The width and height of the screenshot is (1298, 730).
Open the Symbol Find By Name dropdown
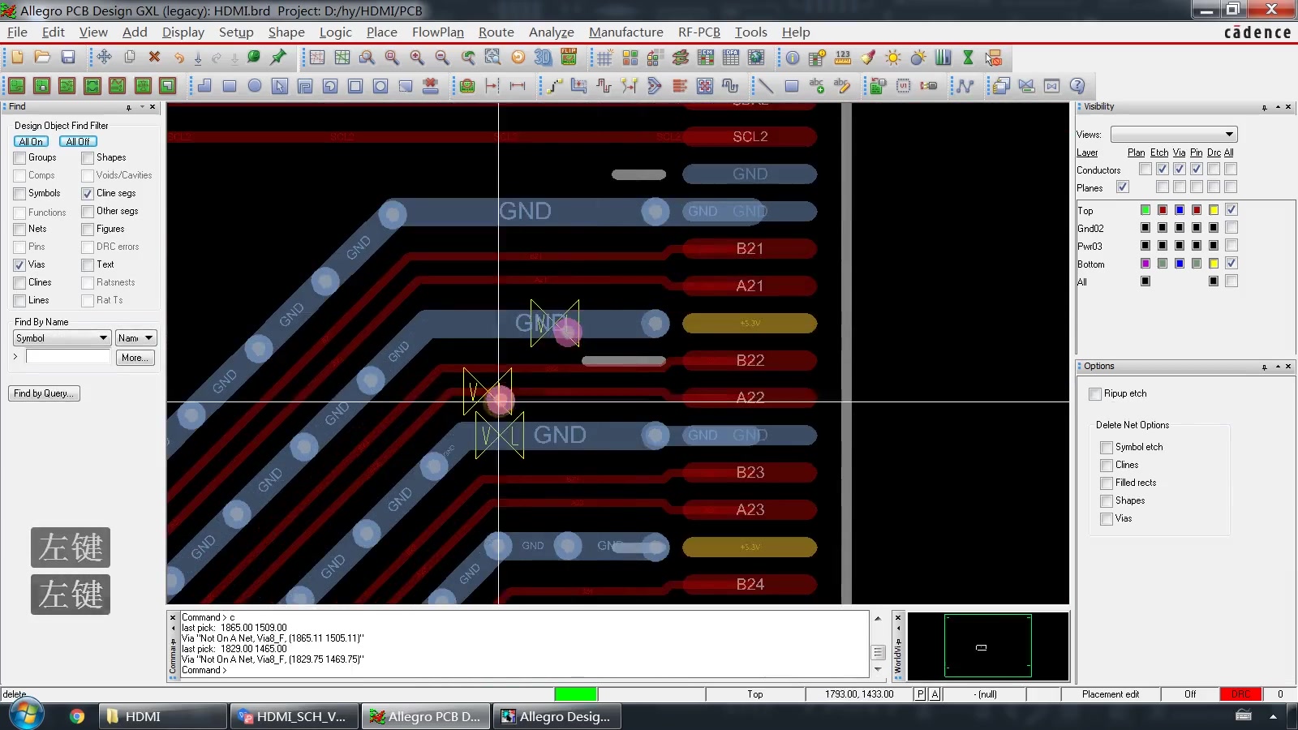coord(62,338)
